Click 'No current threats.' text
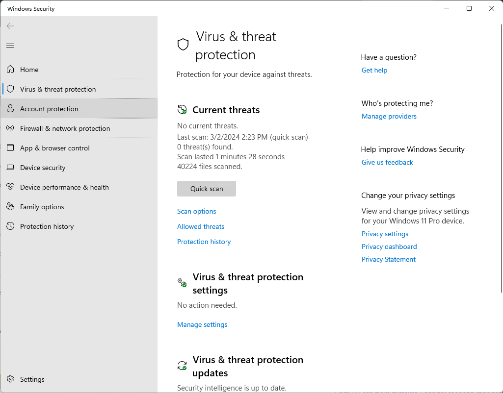 click(x=208, y=126)
